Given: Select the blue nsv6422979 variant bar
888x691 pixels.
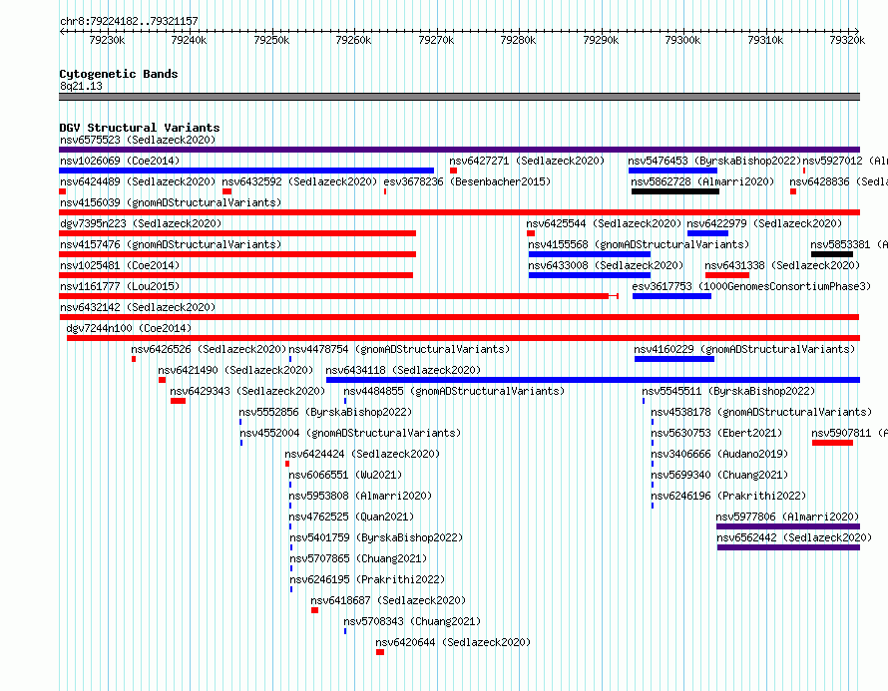Looking at the screenshot, I should pos(708,233).
